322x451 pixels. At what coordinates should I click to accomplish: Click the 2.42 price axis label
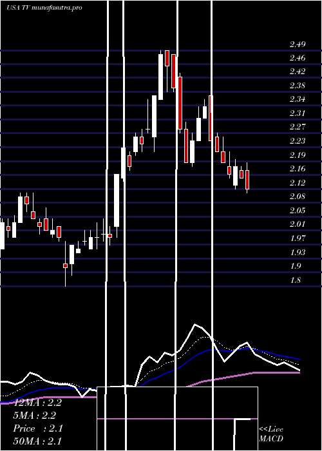coord(298,72)
